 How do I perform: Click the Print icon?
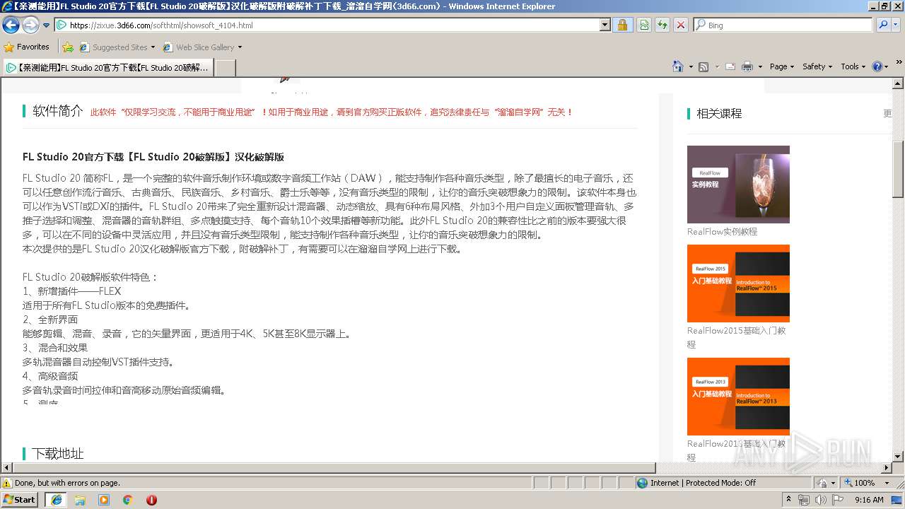tap(747, 66)
